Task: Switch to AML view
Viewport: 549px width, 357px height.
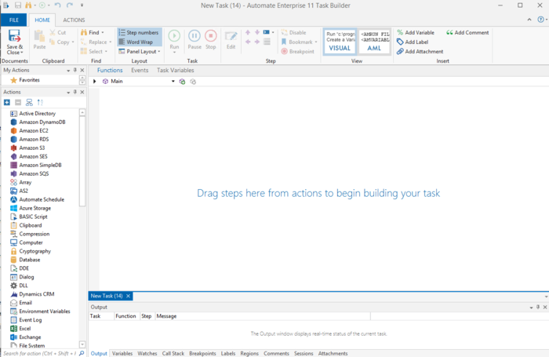Action: pos(374,42)
